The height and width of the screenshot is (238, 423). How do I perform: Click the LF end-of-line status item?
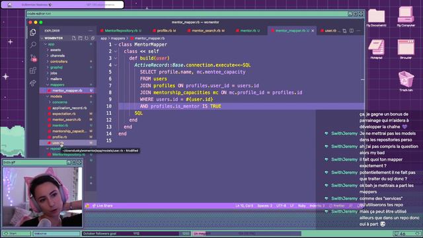[x=291, y=206]
